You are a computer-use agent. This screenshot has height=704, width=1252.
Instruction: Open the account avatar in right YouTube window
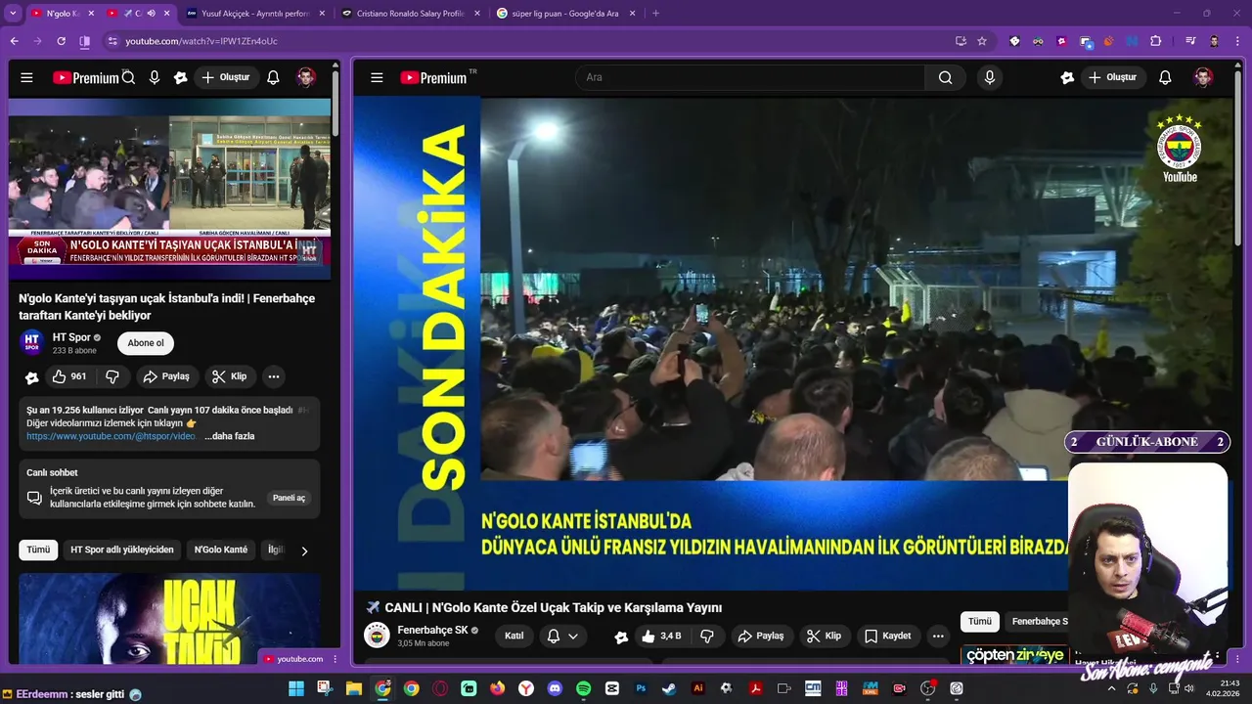tap(1203, 77)
